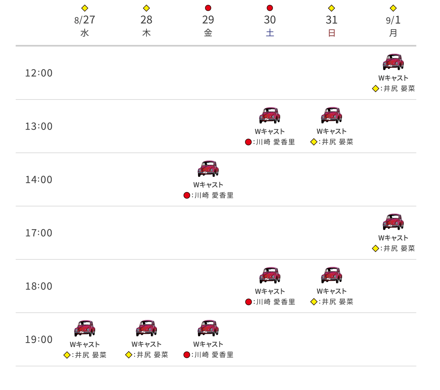The height and width of the screenshot is (390, 440).
Task: Click the car icon for Friday 14:00 show
Action: pyautogui.click(x=208, y=169)
